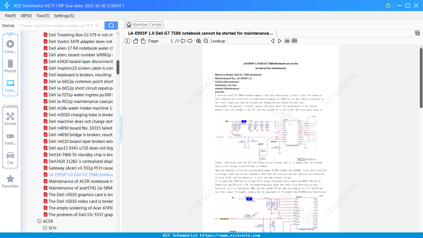This screenshot has height=238, width=423.
Task: Click the blue search magnifier button
Action: coord(111,26)
